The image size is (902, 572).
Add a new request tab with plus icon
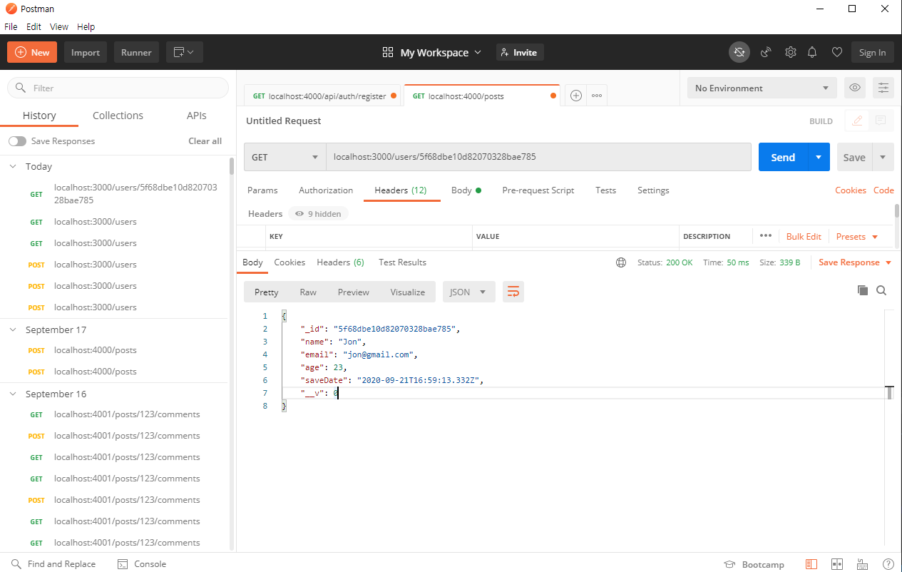(x=576, y=96)
